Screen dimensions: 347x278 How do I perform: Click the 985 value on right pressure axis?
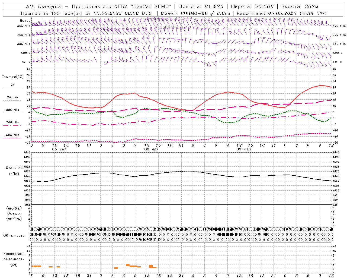pyautogui.click(x=335, y=205)
